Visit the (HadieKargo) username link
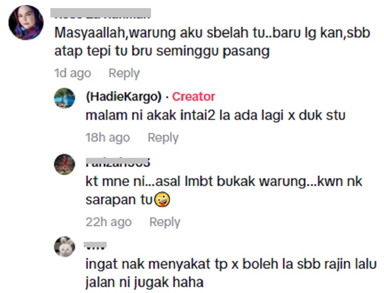Screen dimensions: 384x293 124,97
